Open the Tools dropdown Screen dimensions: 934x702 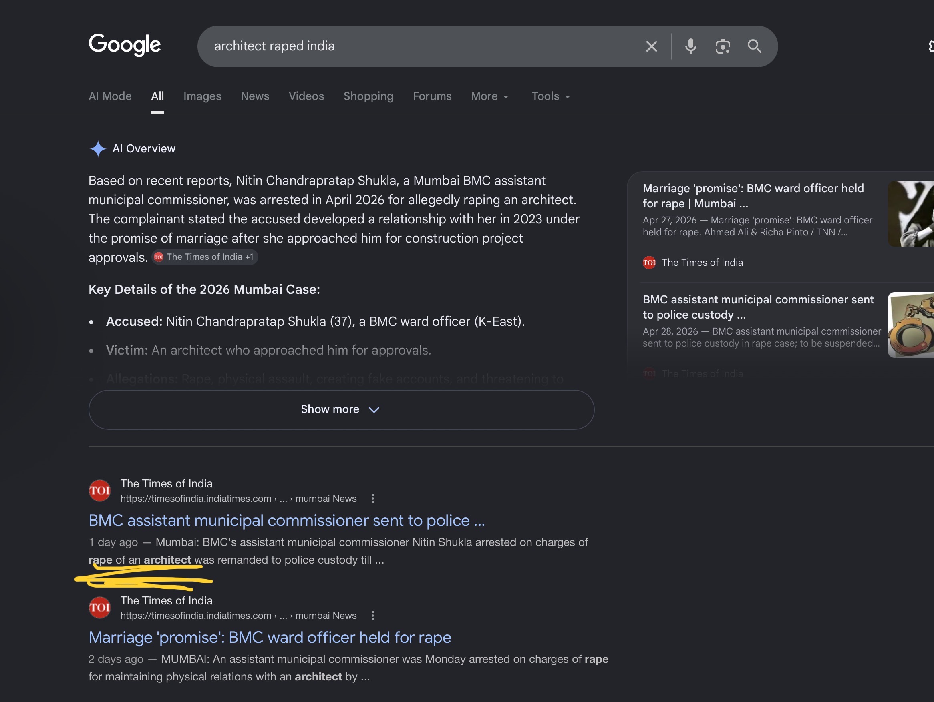[551, 96]
